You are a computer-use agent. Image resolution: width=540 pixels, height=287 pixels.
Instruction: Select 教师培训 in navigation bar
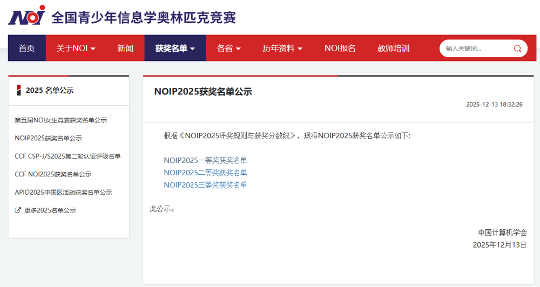click(x=393, y=49)
